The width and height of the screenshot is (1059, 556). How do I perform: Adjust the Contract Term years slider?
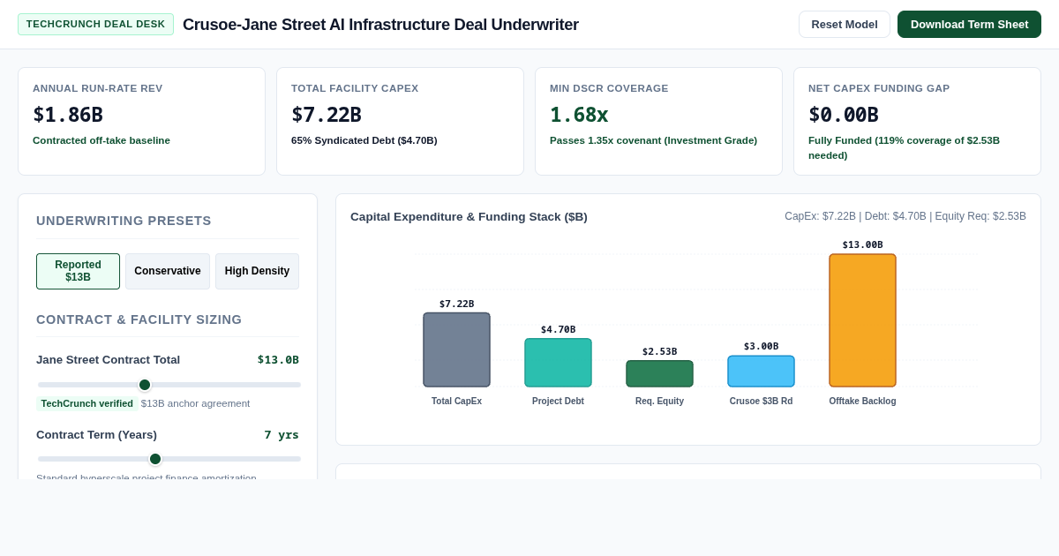(169, 459)
